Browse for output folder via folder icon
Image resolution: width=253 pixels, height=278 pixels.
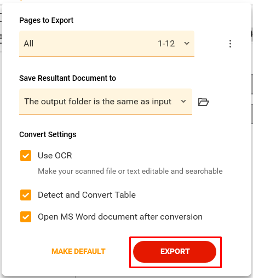pos(203,102)
